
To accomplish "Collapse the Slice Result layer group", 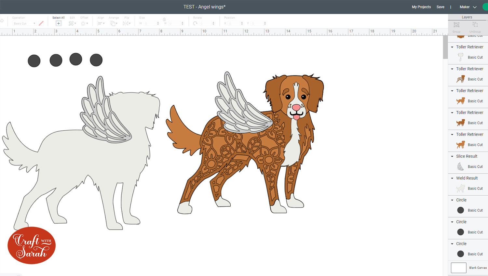I will [x=452, y=156].
